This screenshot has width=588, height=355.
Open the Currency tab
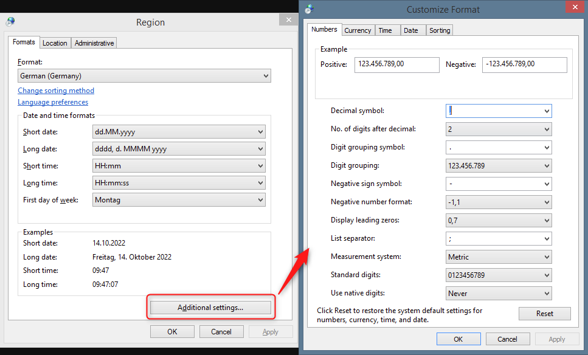[358, 30]
